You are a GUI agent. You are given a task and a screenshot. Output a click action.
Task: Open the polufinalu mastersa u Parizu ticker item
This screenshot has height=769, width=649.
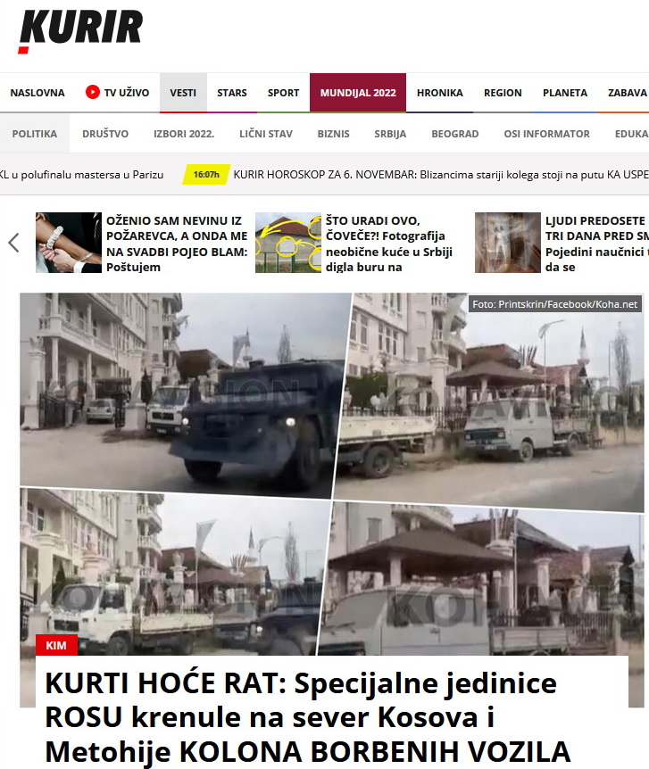(81, 175)
